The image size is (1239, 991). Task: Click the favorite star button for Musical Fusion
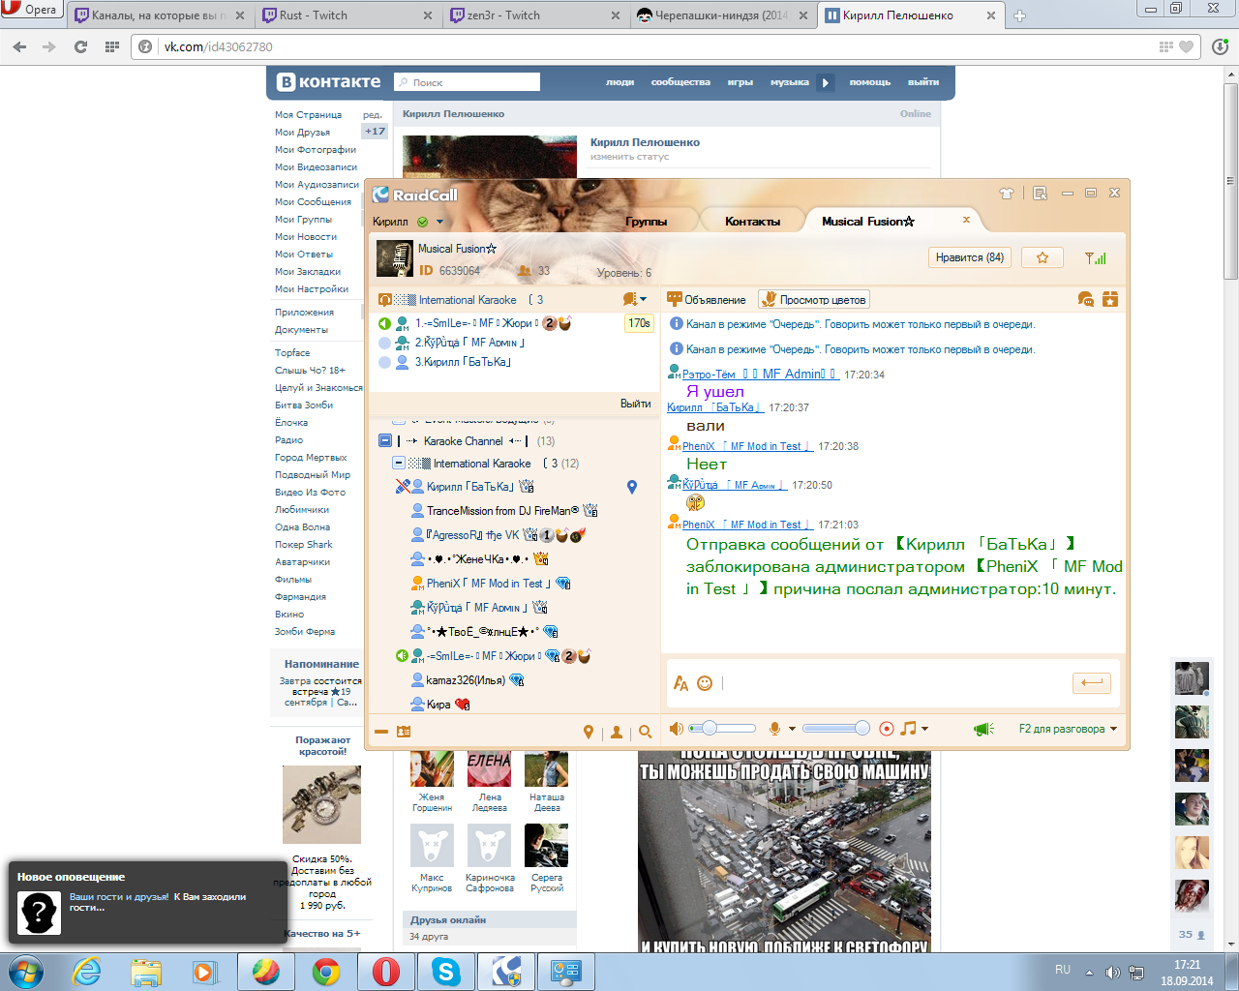pyautogui.click(x=1043, y=257)
